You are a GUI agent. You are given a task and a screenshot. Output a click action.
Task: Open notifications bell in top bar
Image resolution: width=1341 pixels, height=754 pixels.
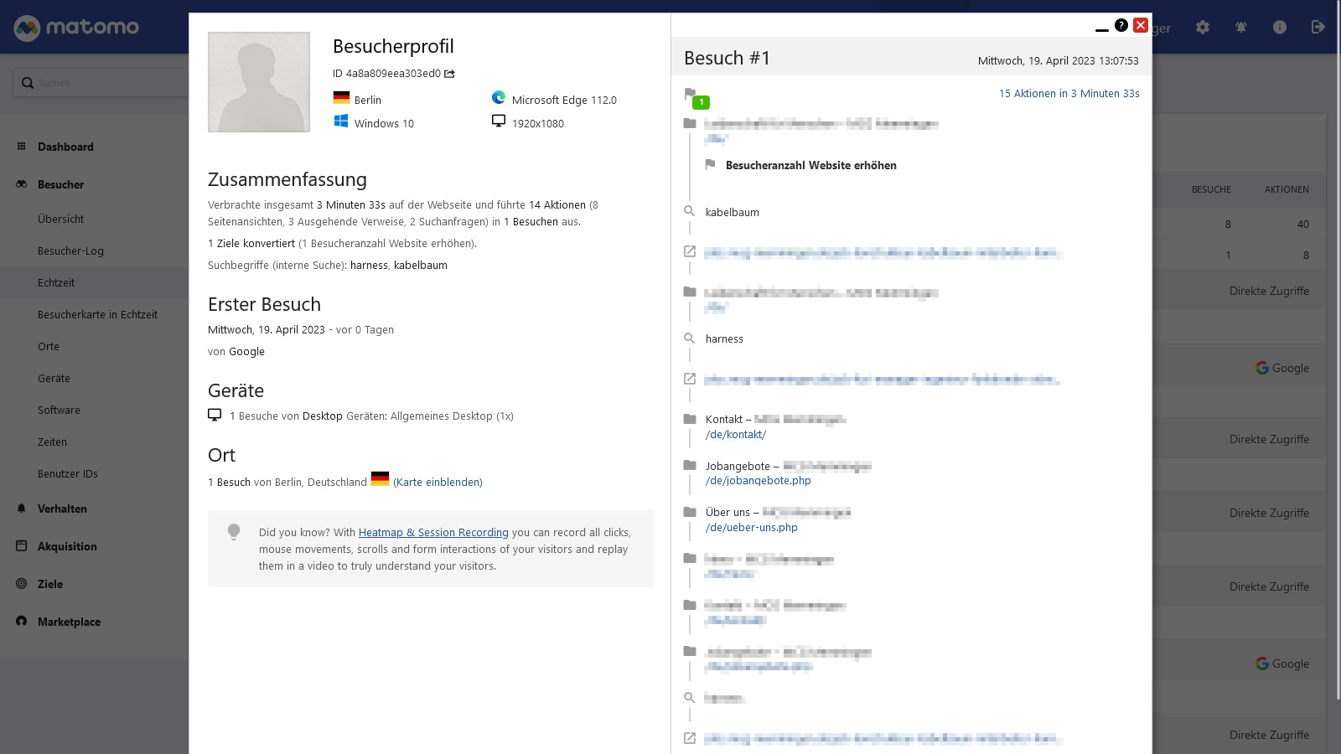[1241, 28]
